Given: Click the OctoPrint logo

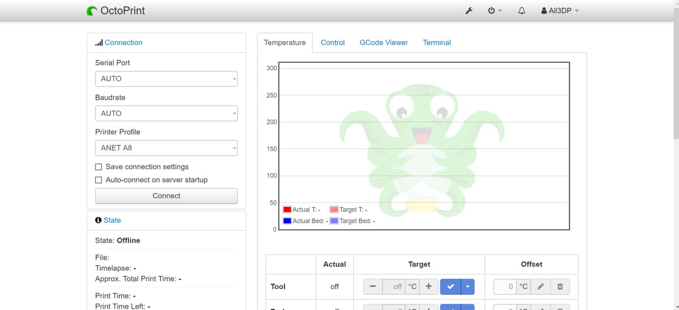Looking at the screenshot, I should (116, 10).
